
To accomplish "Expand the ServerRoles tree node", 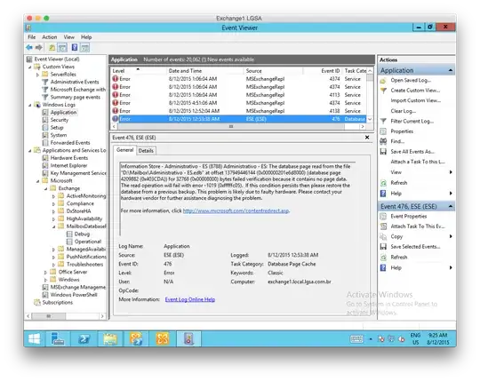I will (38, 75).
